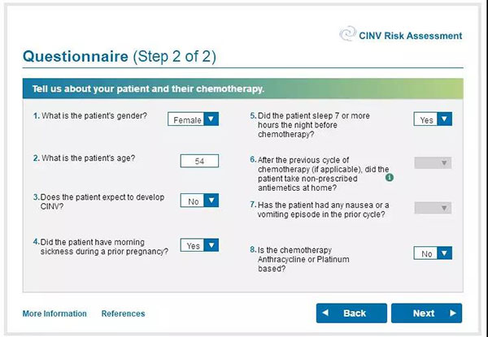Click the CINV Risk Assessment title text

tap(411, 36)
